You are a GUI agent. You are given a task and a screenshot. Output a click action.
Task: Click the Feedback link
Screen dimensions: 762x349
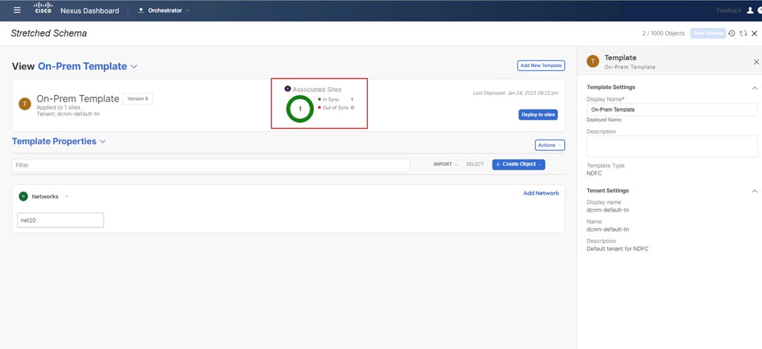pos(729,11)
